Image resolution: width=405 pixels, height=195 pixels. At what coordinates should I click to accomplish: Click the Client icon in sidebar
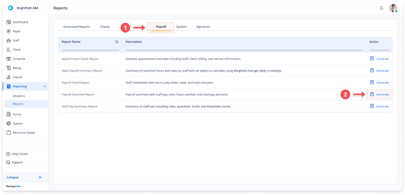(8, 50)
